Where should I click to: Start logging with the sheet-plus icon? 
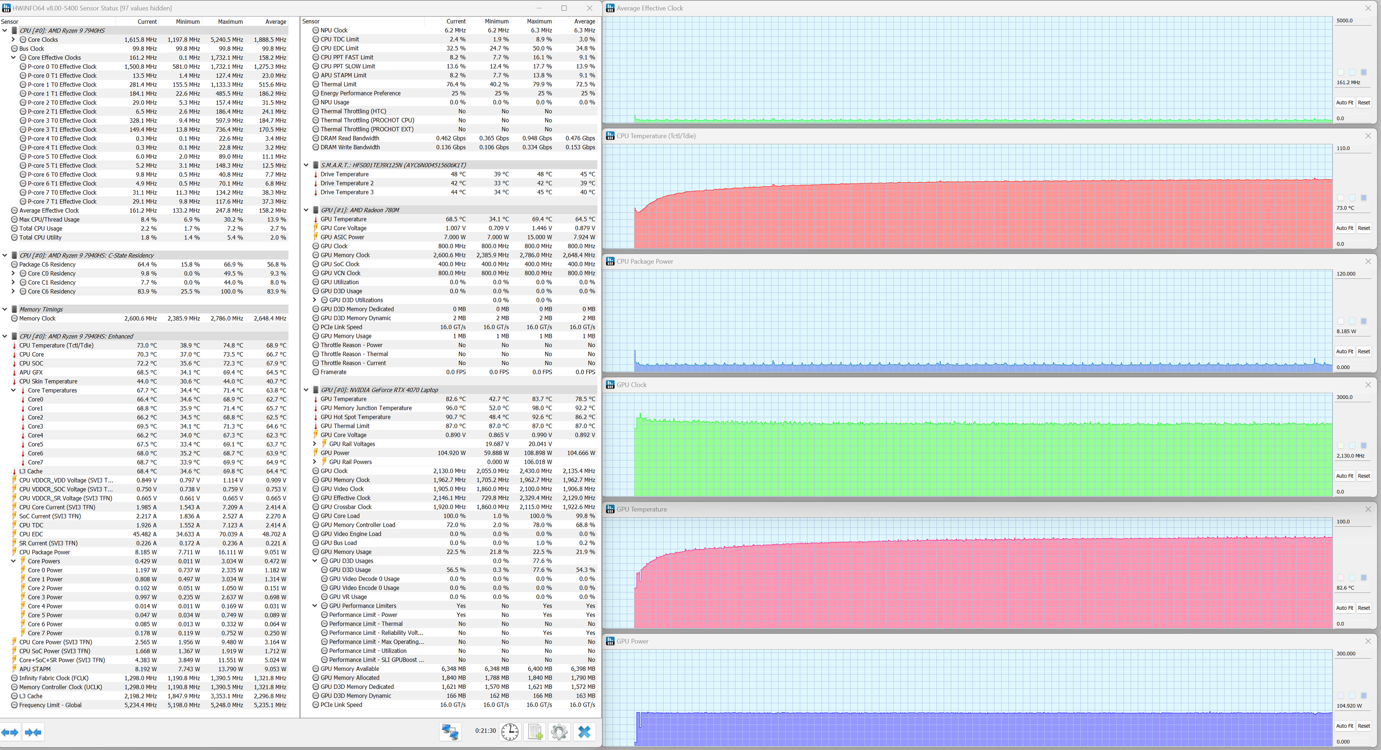click(535, 732)
